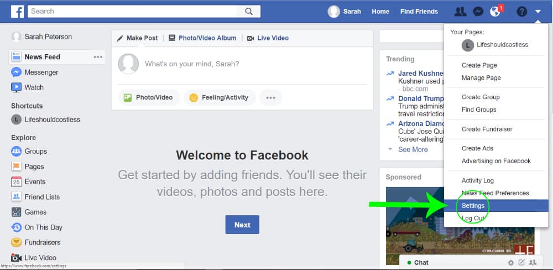The image size is (553, 270).
Task: Select the Photo/Video Album tab
Action: [202, 38]
